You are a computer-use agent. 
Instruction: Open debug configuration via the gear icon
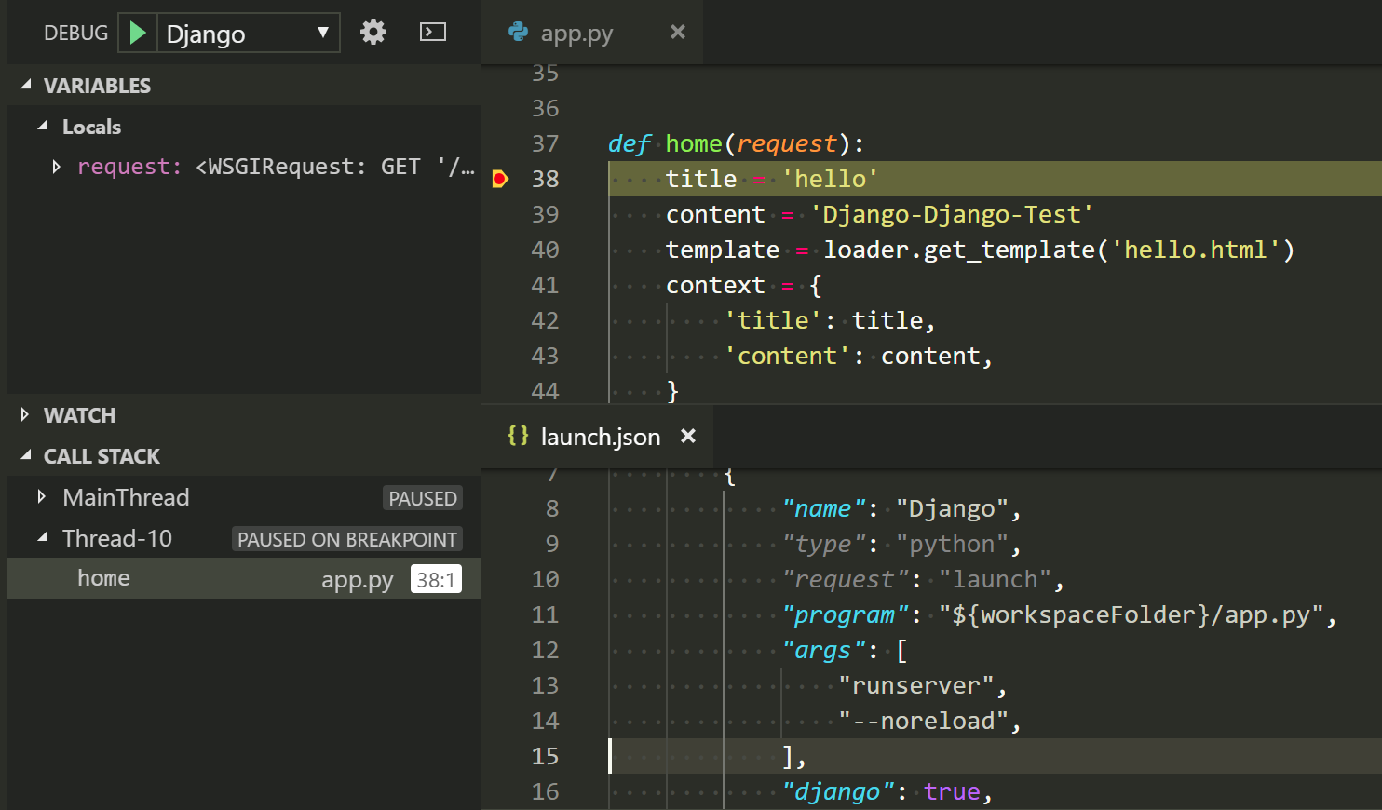tap(373, 32)
